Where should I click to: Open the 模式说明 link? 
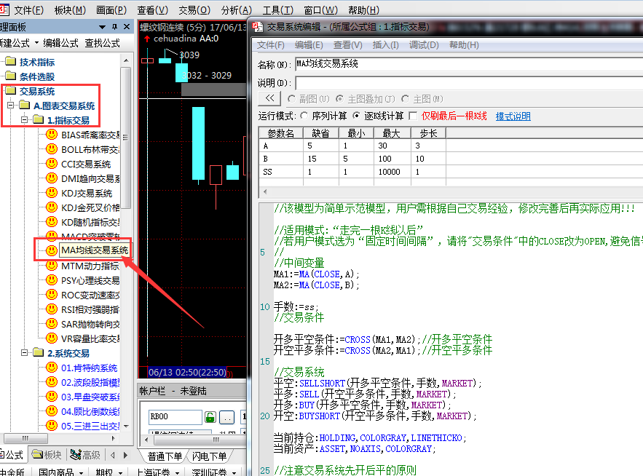click(513, 116)
